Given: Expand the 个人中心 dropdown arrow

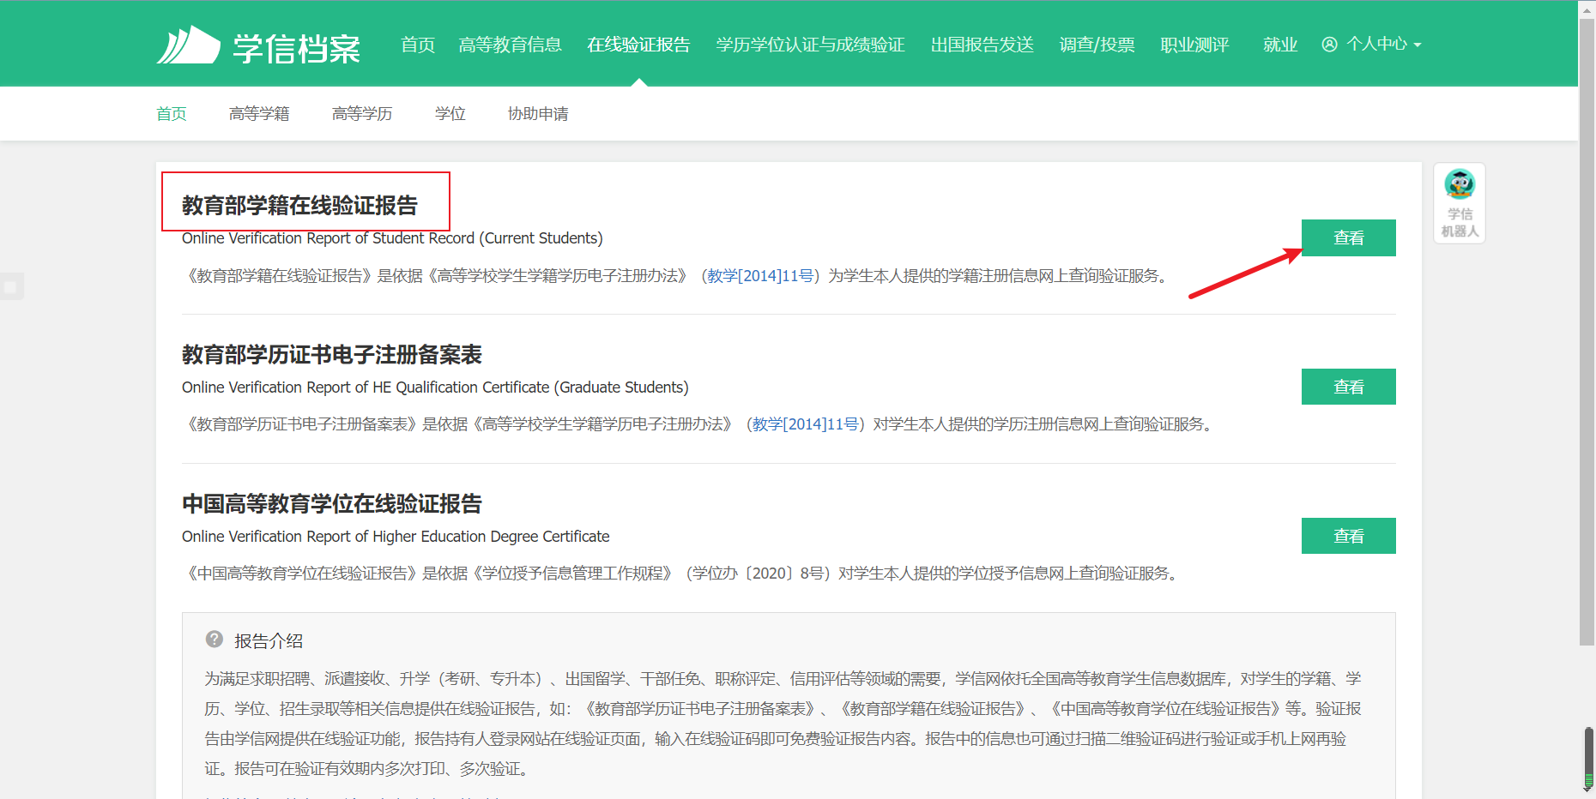Looking at the screenshot, I should coord(1418,45).
